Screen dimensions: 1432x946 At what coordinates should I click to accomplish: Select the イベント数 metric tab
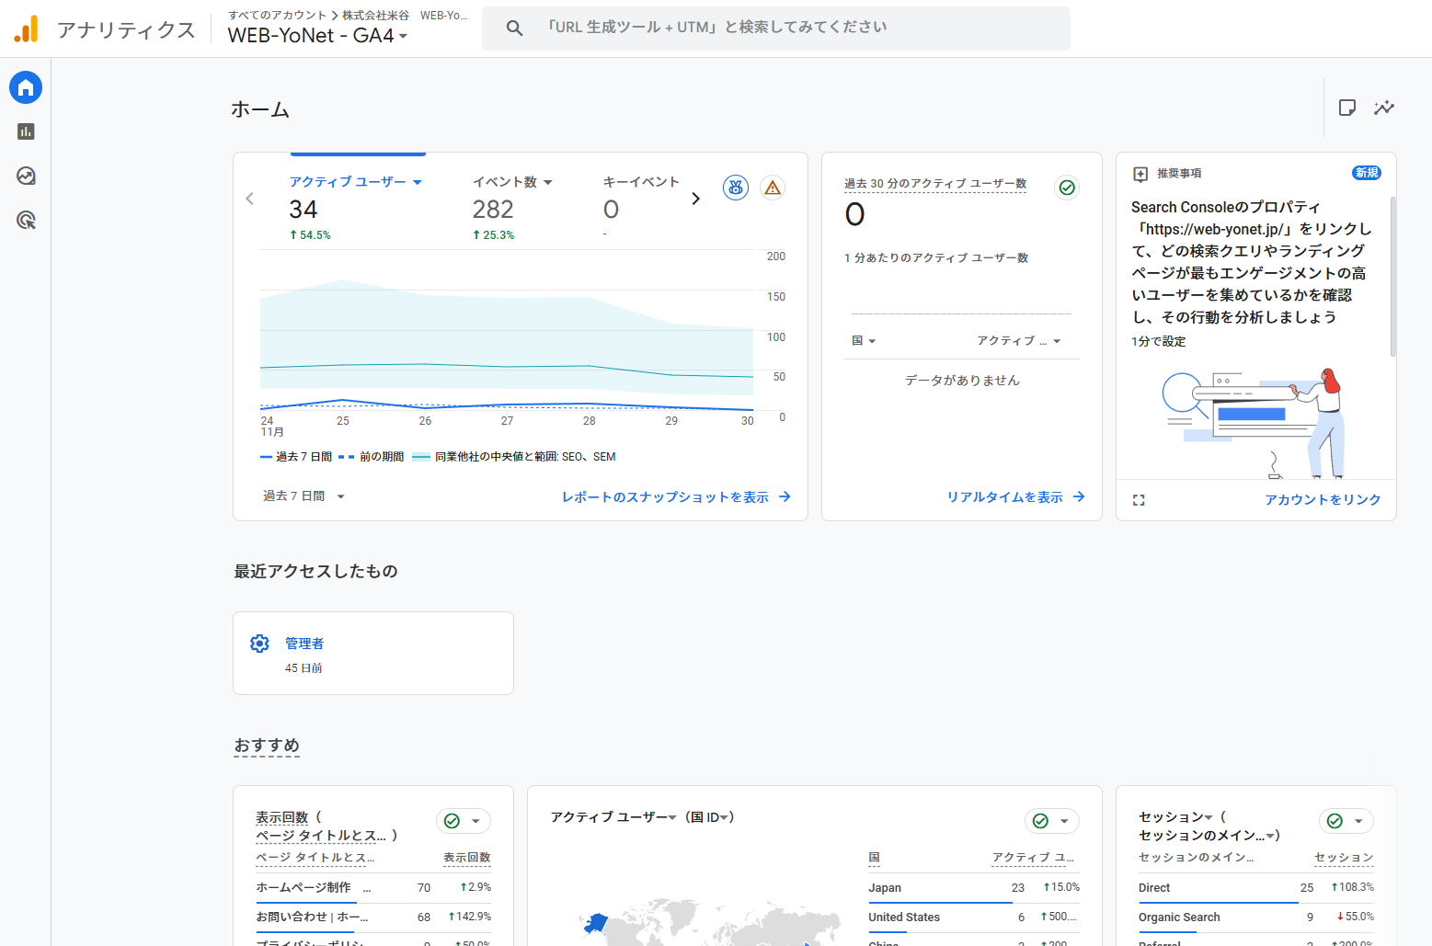click(x=511, y=182)
